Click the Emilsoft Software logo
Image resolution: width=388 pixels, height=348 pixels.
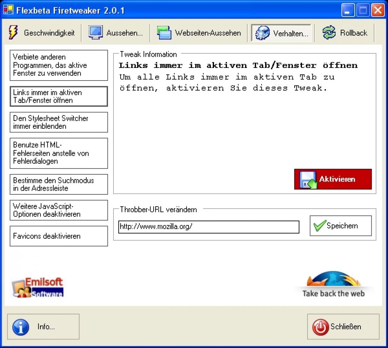(38, 288)
